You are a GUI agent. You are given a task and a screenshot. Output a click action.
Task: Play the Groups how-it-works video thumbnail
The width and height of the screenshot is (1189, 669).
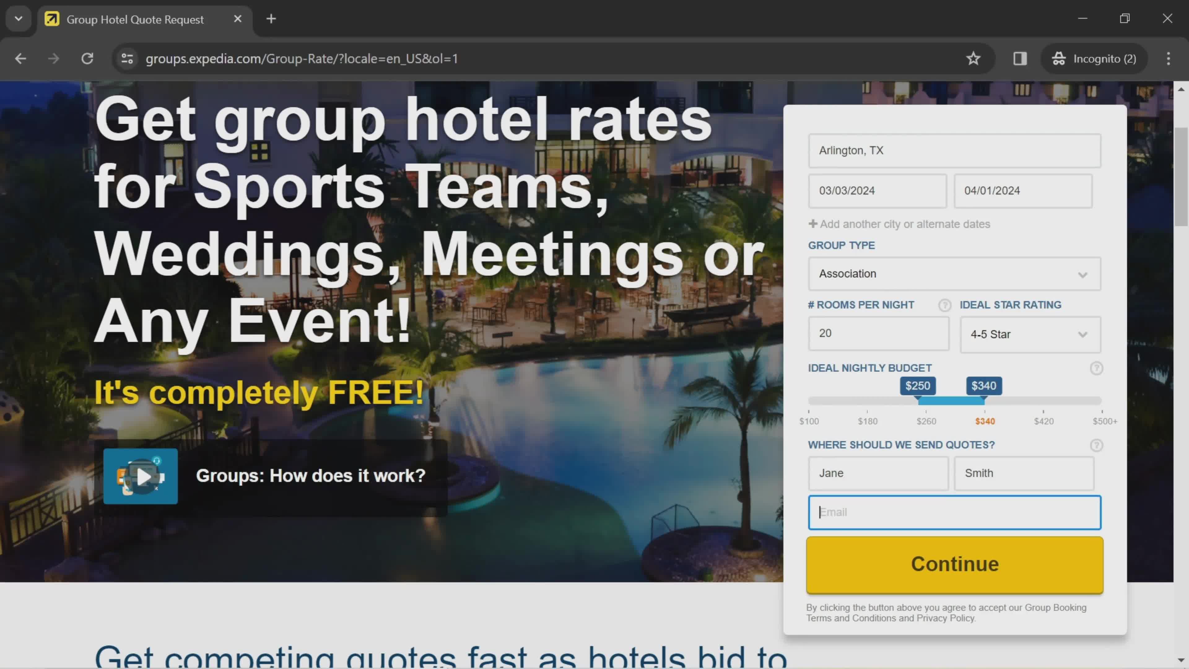coord(140,476)
